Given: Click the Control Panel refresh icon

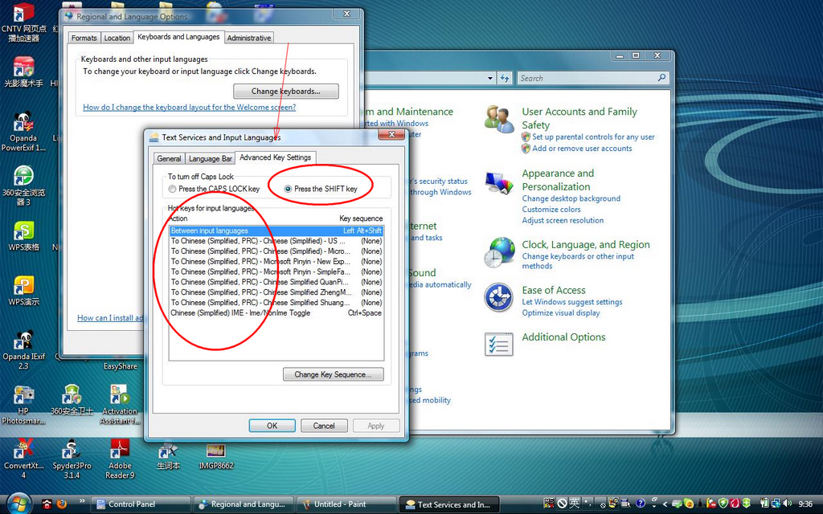Looking at the screenshot, I should [505, 78].
